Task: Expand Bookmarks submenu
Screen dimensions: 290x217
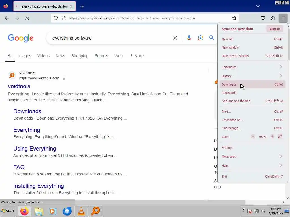Action: coord(252,67)
